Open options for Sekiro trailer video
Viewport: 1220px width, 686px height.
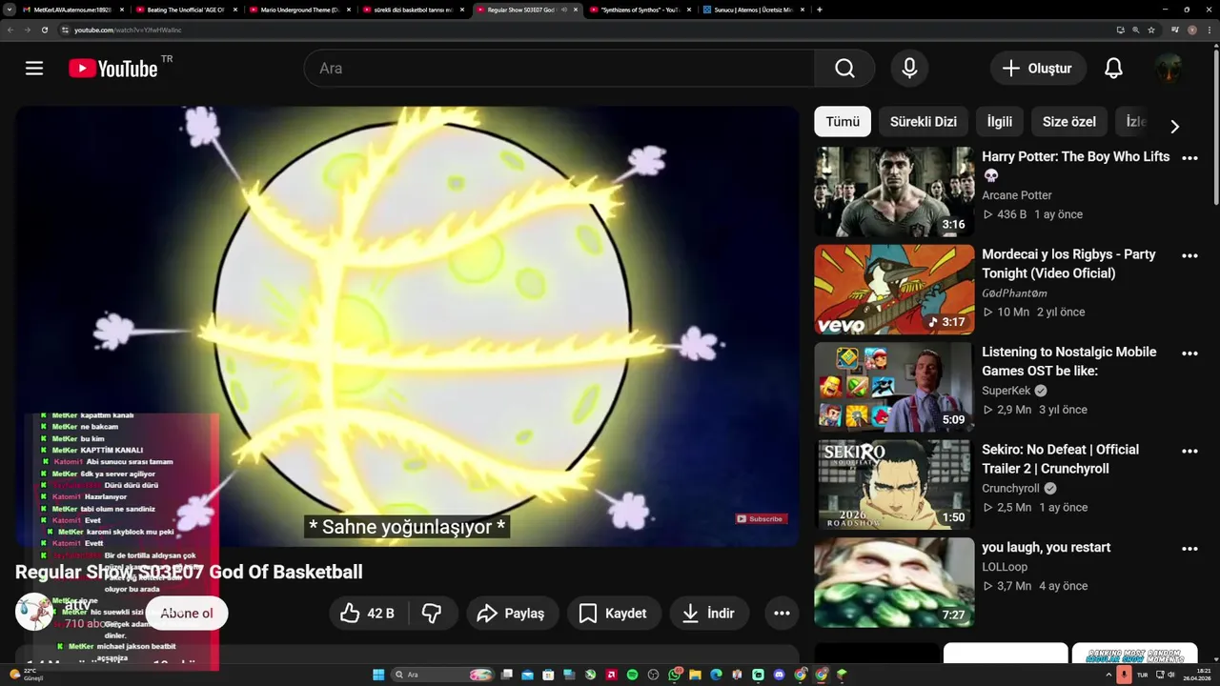pyautogui.click(x=1189, y=452)
